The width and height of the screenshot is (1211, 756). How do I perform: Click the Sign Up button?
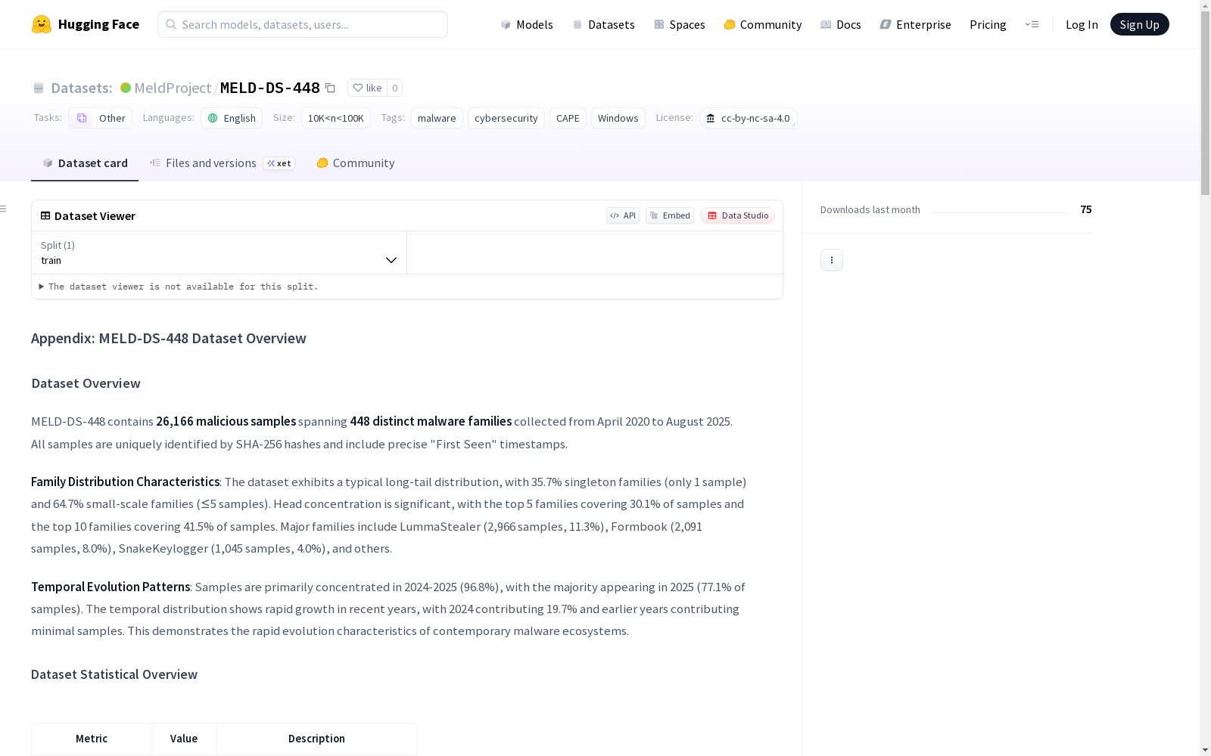pyautogui.click(x=1139, y=24)
